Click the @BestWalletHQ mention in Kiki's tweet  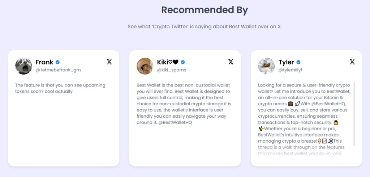(175, 122)
